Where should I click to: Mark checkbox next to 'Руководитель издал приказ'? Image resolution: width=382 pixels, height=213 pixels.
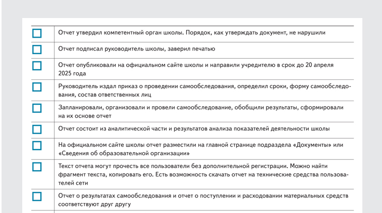[37, 87]
